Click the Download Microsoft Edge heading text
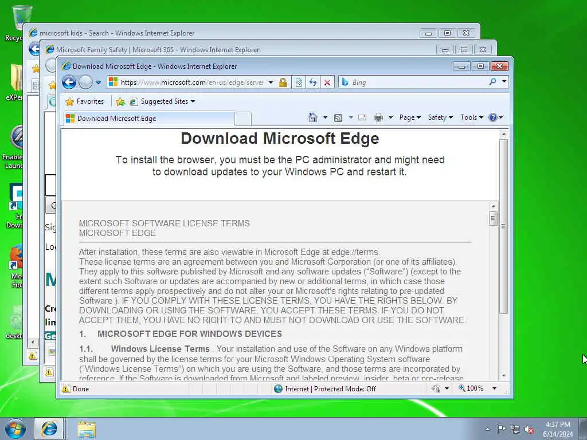Image resolution: width=587 pixels, height=440 pixels. click(280, 139)
